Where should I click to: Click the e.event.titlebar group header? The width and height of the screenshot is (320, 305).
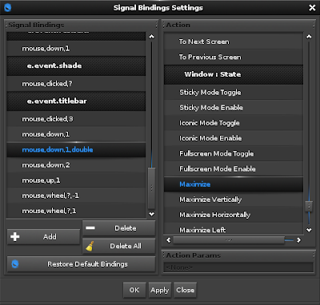click(76, 101)
